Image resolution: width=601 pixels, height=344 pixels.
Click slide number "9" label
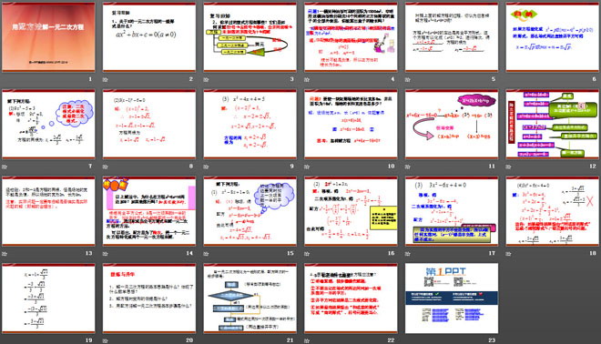tap(291, 167)
